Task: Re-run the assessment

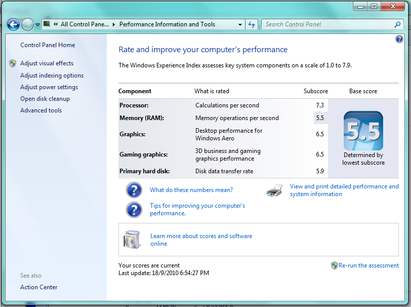Action: coord(368,265)
